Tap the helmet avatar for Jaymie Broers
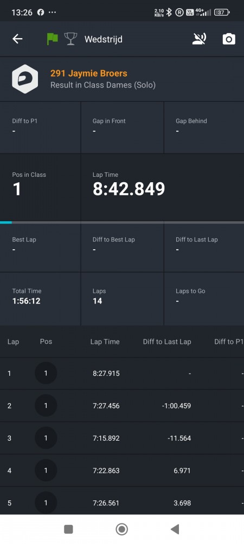This screenshot has width=244, height=544. (25, 79)
